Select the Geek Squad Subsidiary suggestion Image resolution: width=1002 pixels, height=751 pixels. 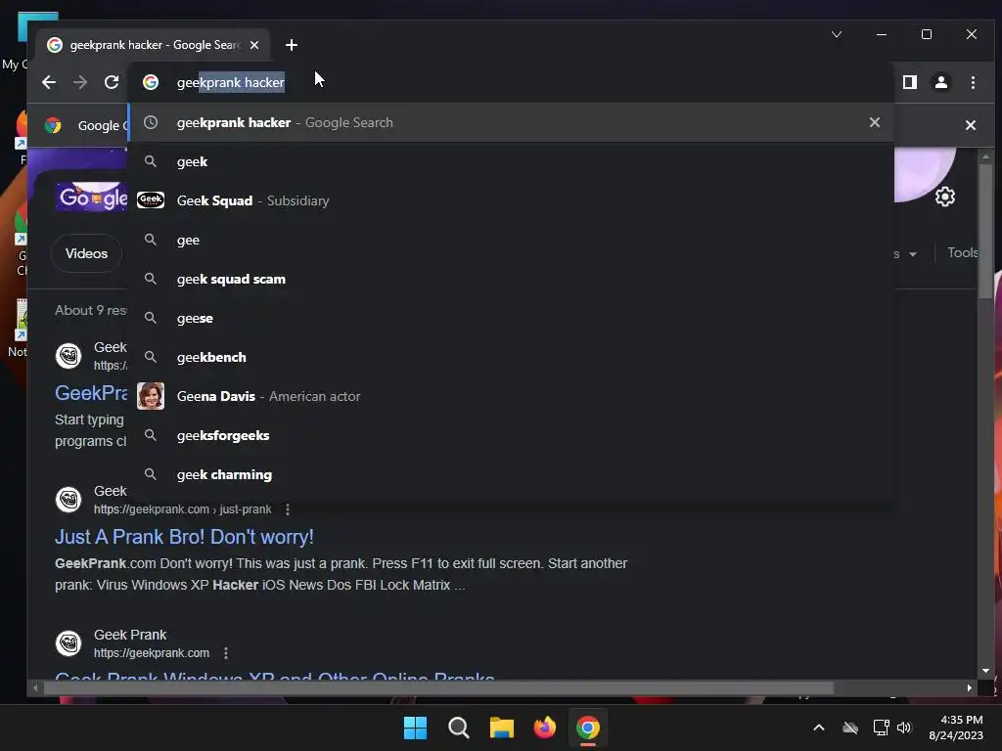click(x=511, y=200)
